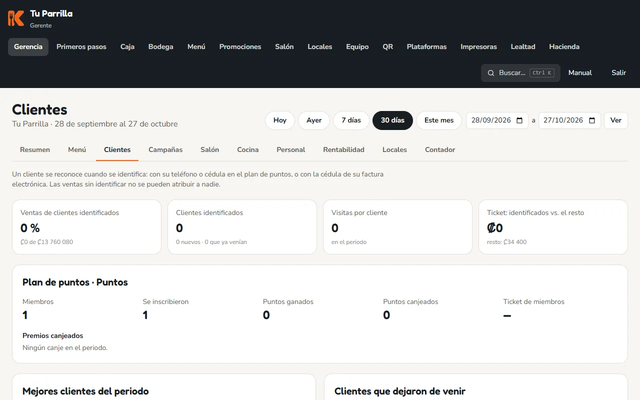Click the Buscar search box
This screenshot has width=640, height=400.
click(x=520, y=73)
